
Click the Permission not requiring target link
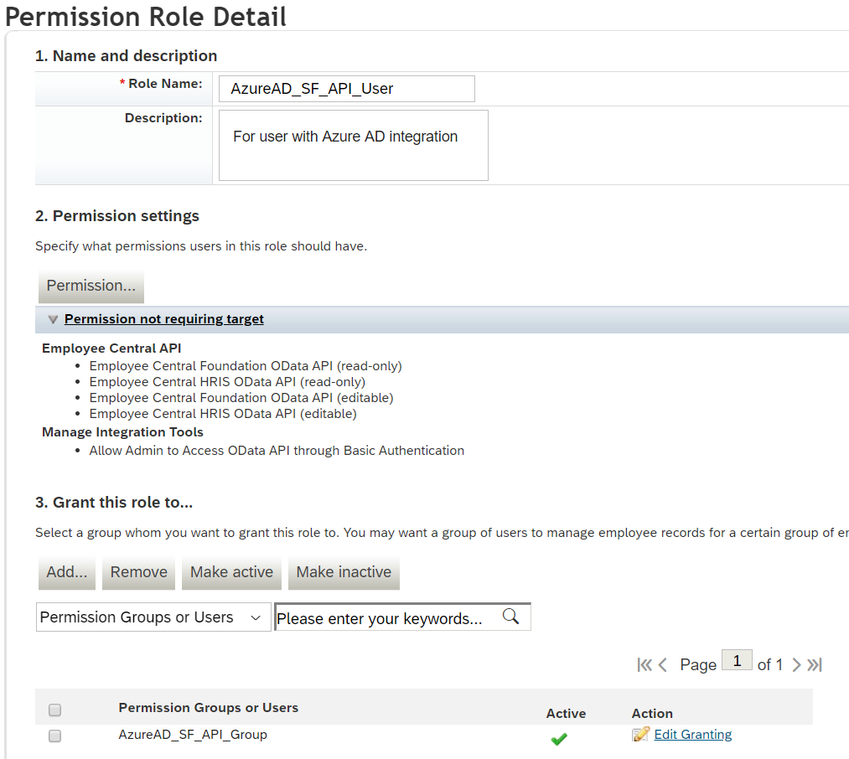tap(164, 319)
